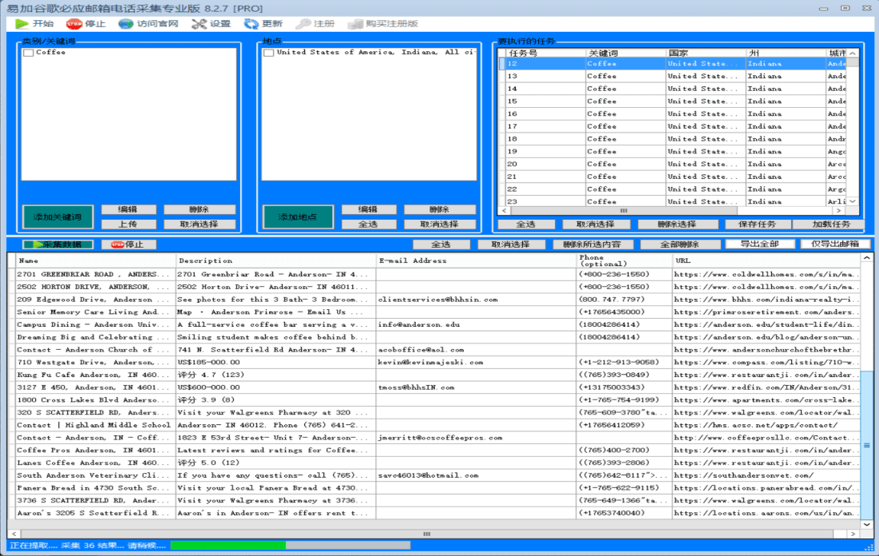
Task: Toggle the Coffee keyword checkbox
Action: coord(28,53)
